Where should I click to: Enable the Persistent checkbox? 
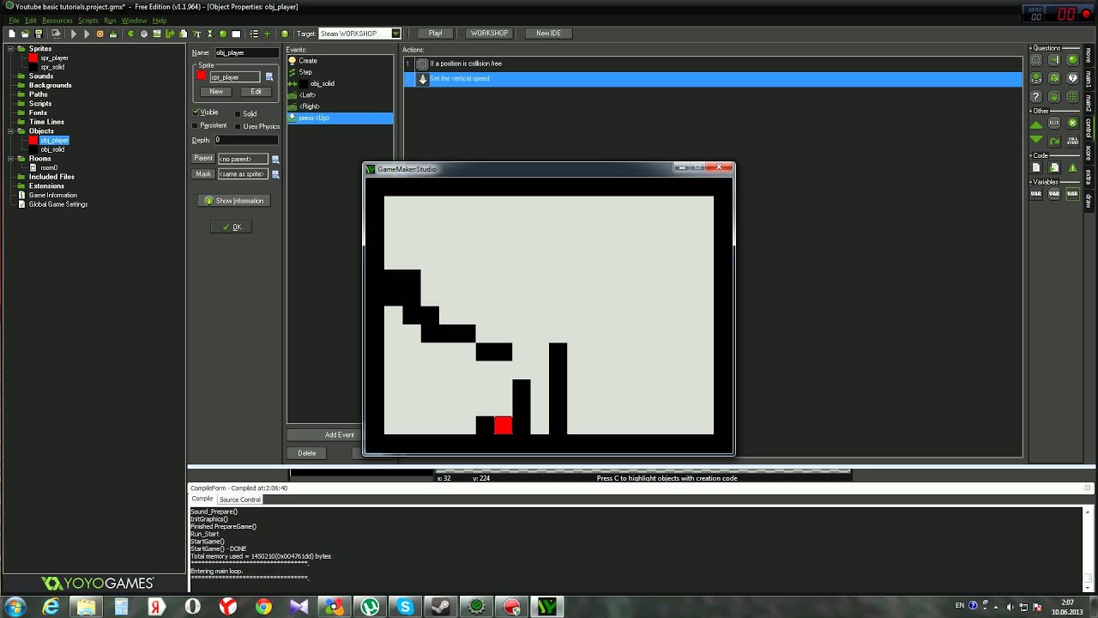[x=196, y=125]
